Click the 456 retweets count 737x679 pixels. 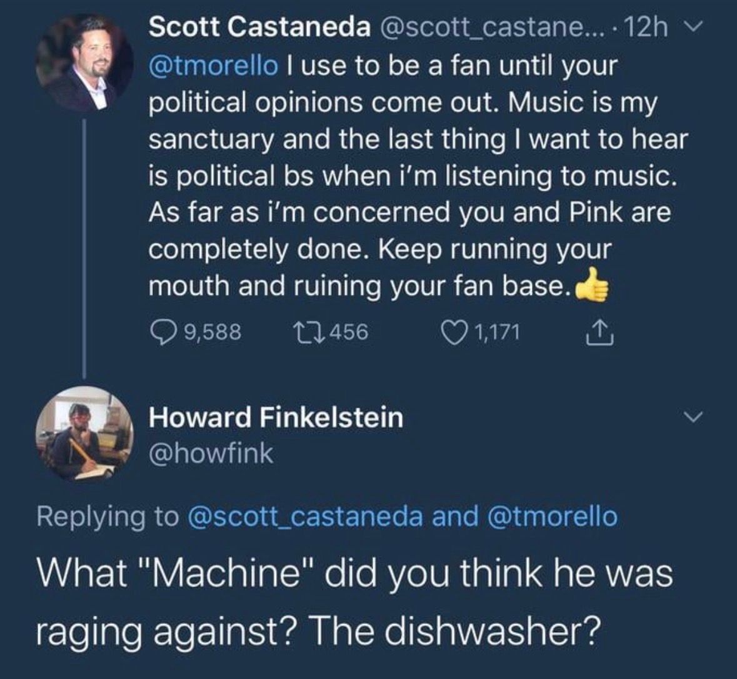click(x=348, y=331)
